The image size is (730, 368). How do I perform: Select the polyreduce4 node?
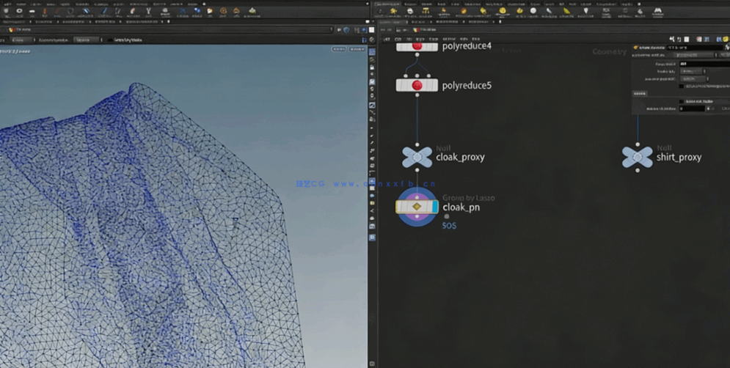[x=417, y=46]
